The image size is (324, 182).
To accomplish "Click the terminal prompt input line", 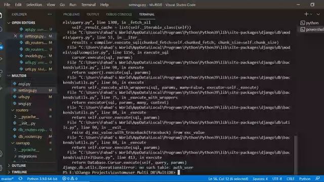I will coord(121,172).
